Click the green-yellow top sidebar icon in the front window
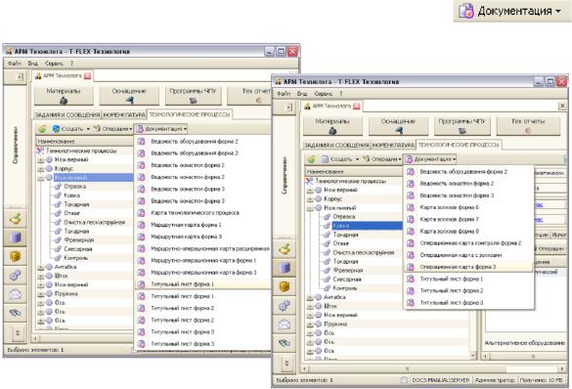The width and height of the screenshot is (572, 389). pyautogui.click(x=285, y=249)
